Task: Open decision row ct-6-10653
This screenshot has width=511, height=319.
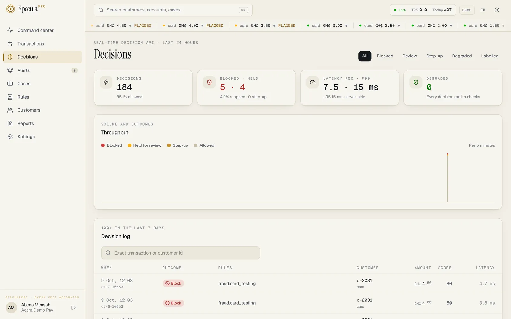Action: click(298, 303)
